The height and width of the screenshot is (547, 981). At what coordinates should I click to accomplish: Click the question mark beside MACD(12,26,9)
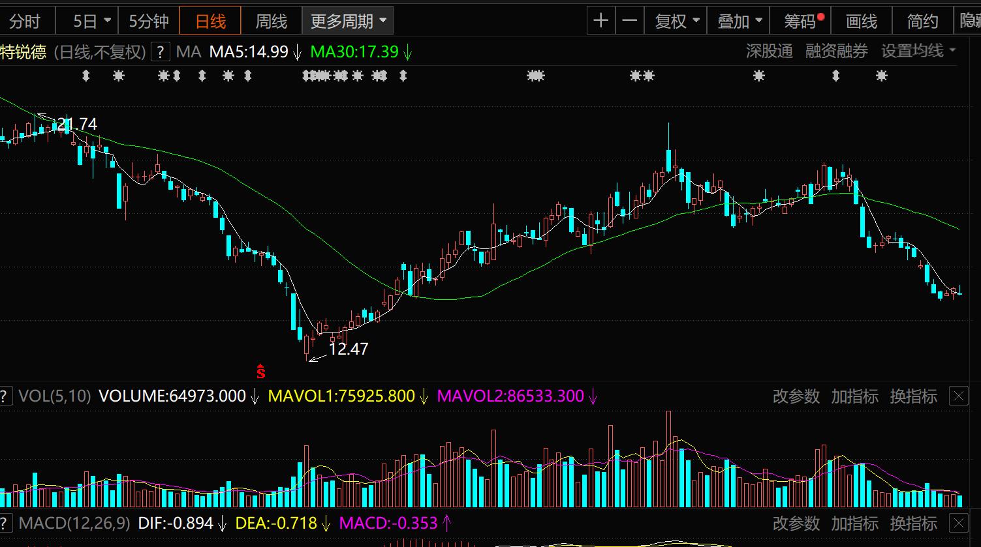coord(5,523)
